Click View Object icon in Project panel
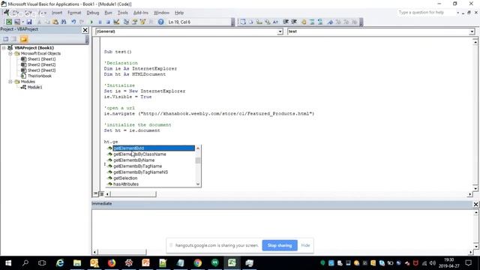This screenshot has width=480, height=270. coord(13,39)
